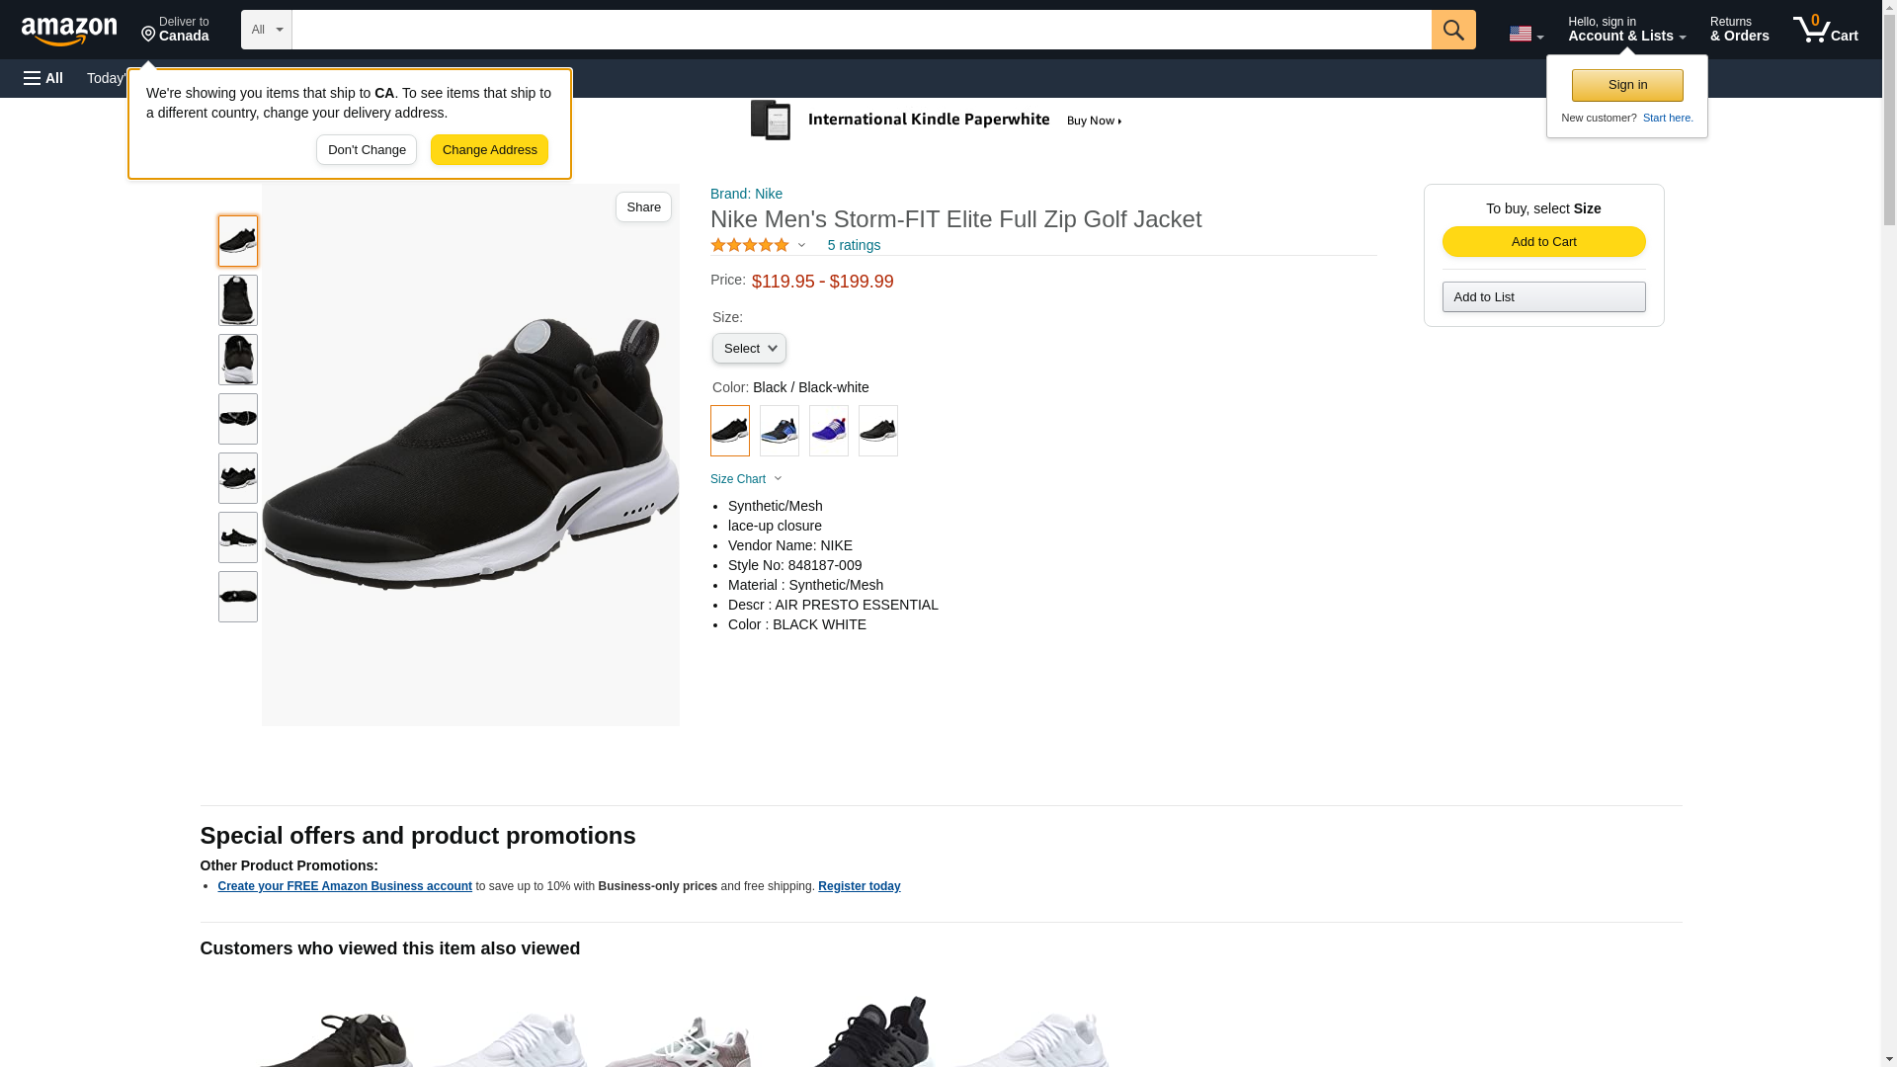1897x1067 pixels.
Task: Click the International Kindle Paperwhite banner
Action: [x=936, y=121]
